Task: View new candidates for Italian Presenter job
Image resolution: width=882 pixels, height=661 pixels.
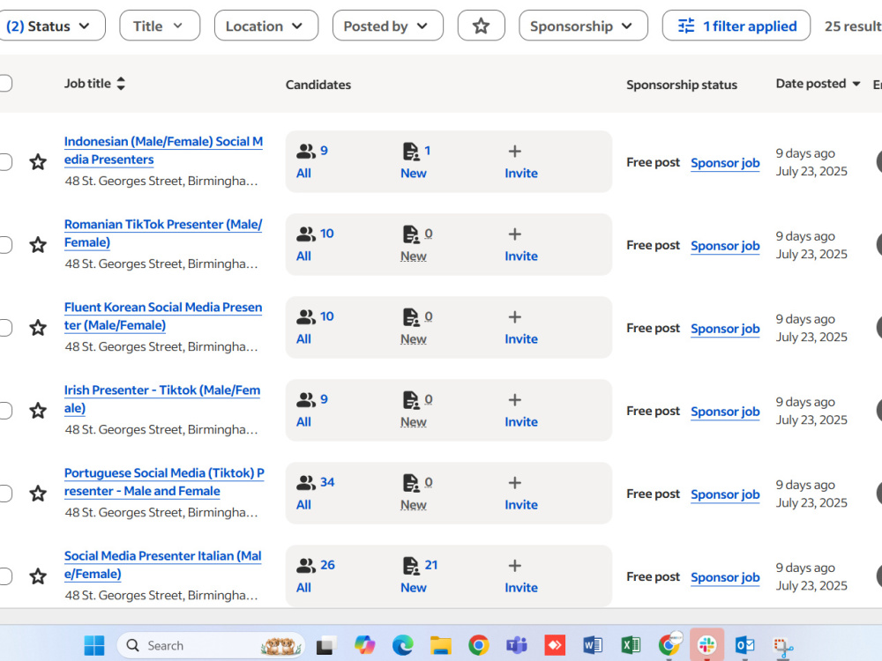Action: tap(419, 576)
